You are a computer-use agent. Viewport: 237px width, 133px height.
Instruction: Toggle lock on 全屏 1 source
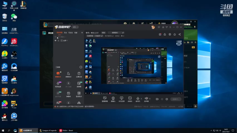(x=58, y=40)
